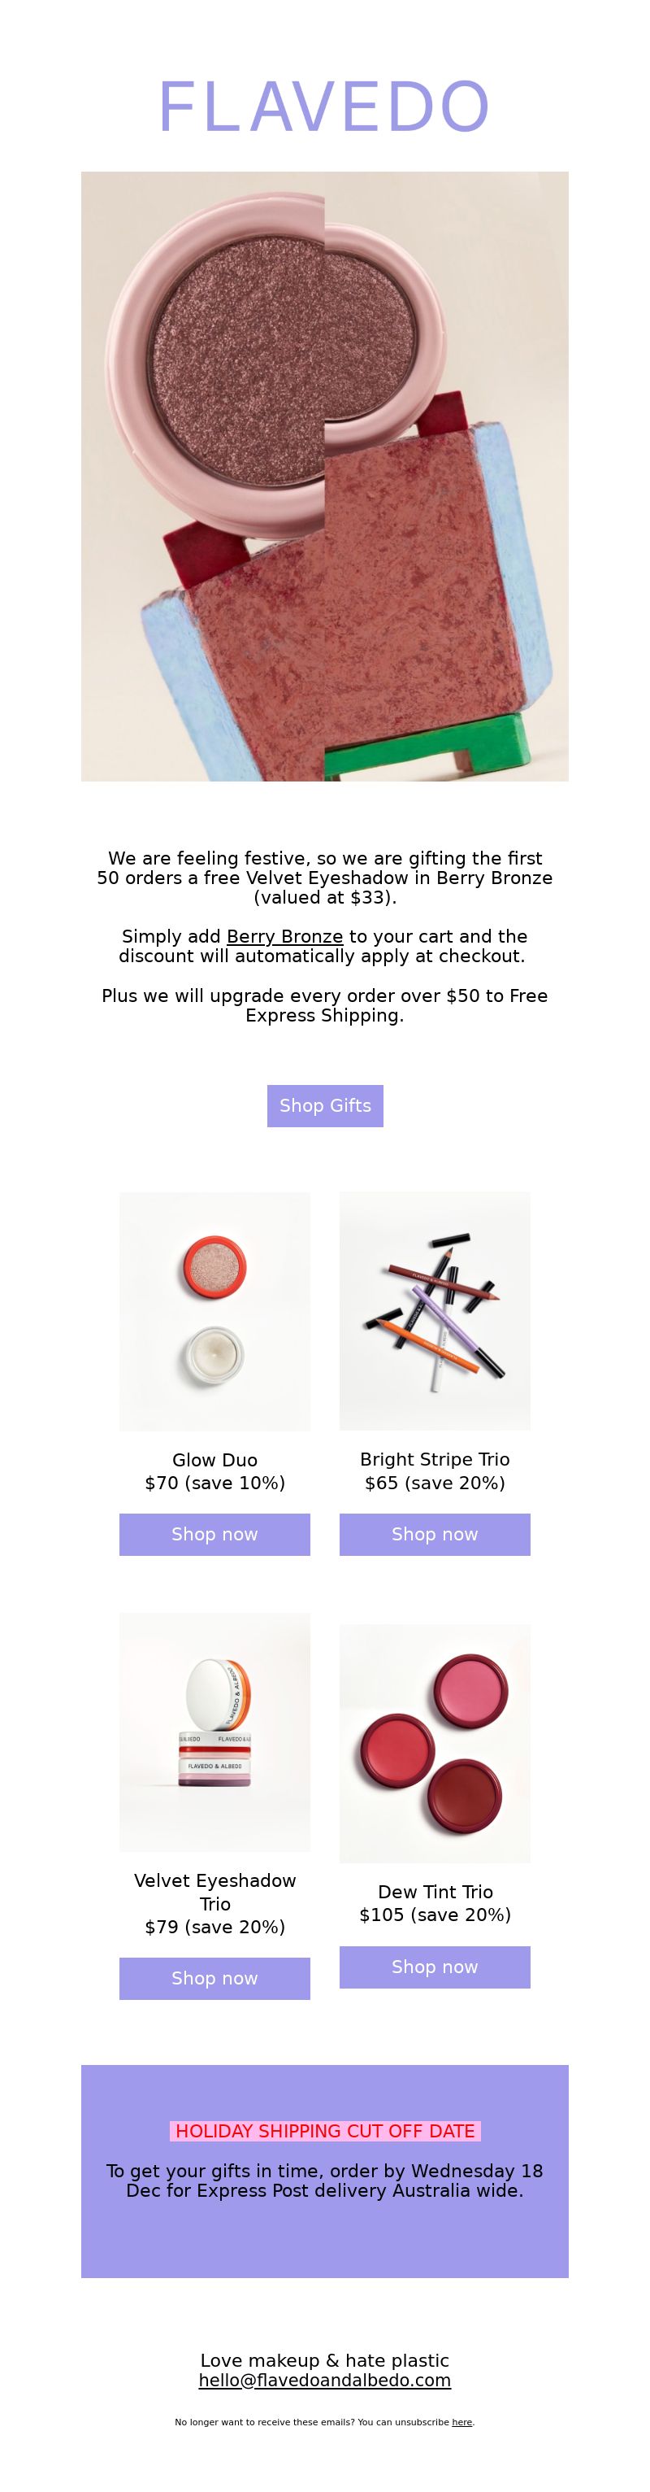Screen dimensions: 650x2492
Task: Click Shop now under Bright Stripe Trio
Action: tap(435, 1534)
